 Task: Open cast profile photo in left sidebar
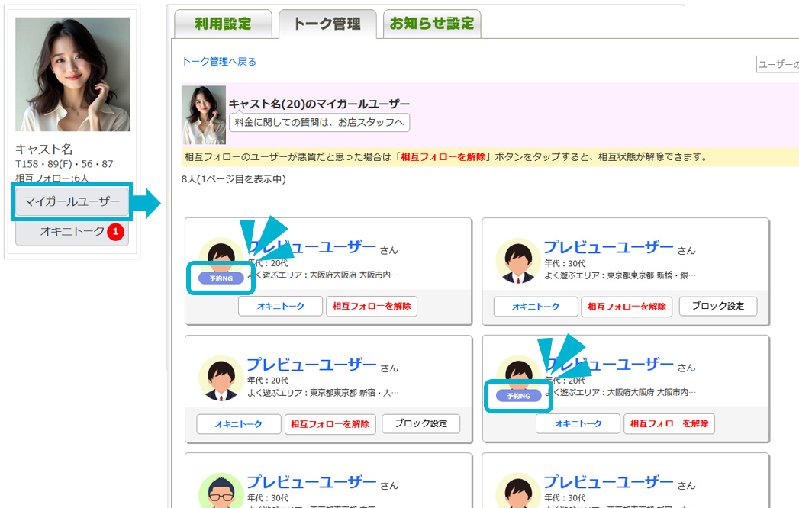pyautogui.click(x=72, y=74)
